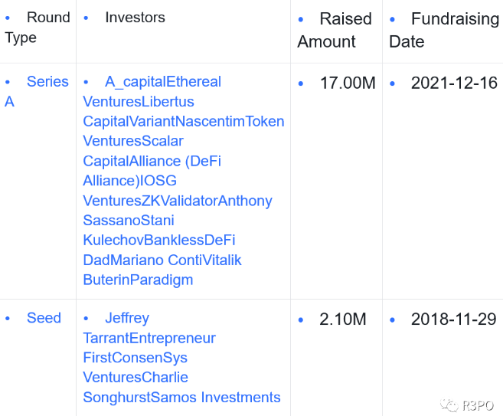Open SonghurstSamos Investments link

pos(181,398)
